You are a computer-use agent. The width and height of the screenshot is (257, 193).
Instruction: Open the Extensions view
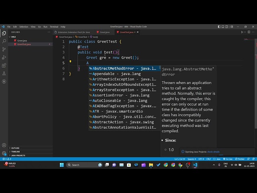click(x=4, y=66)
